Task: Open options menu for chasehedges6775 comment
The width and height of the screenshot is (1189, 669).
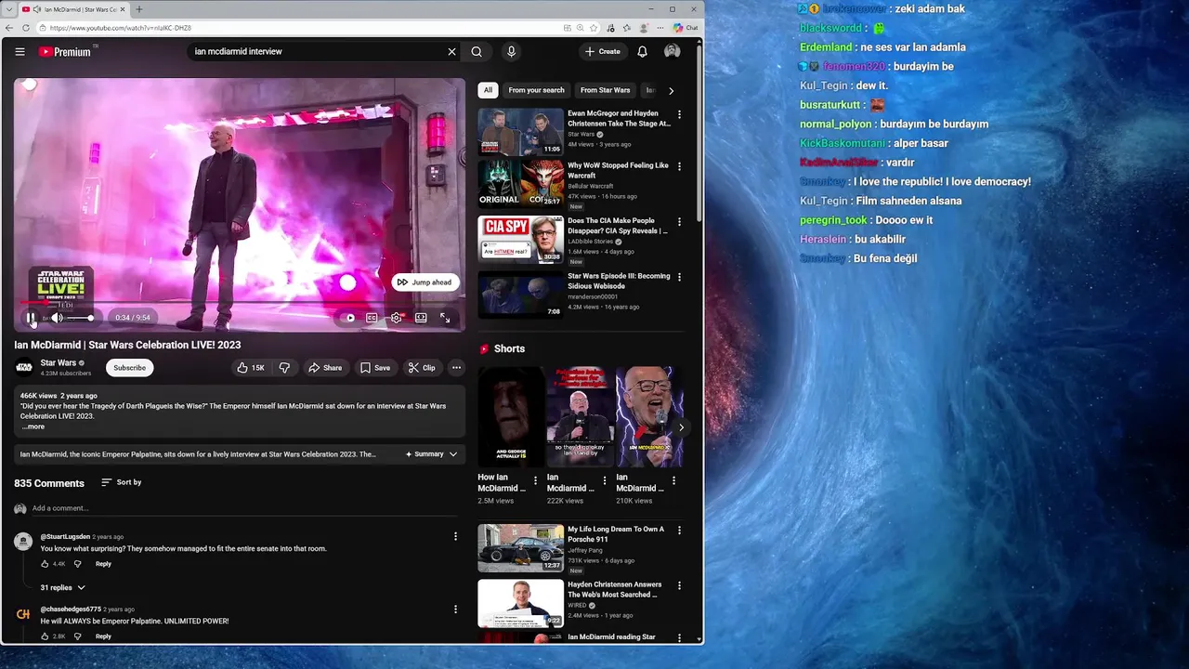Action: coord(455,610)
